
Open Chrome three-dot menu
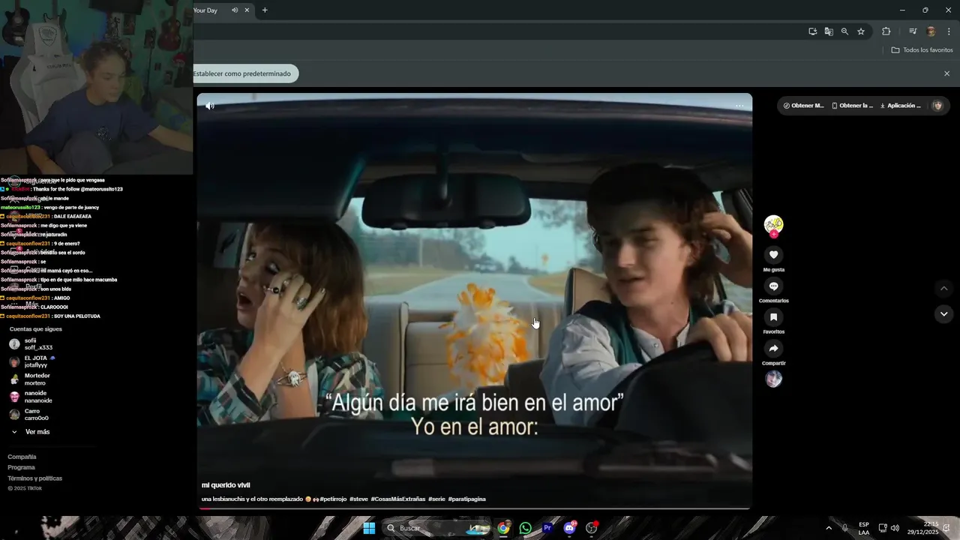[x=949, y=31]
